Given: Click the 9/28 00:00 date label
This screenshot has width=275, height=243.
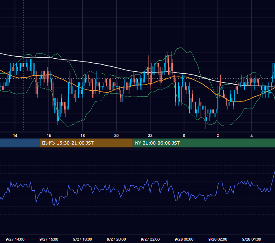Looking at the screenshot, I should pyautogui.click(x=184, y=239).
